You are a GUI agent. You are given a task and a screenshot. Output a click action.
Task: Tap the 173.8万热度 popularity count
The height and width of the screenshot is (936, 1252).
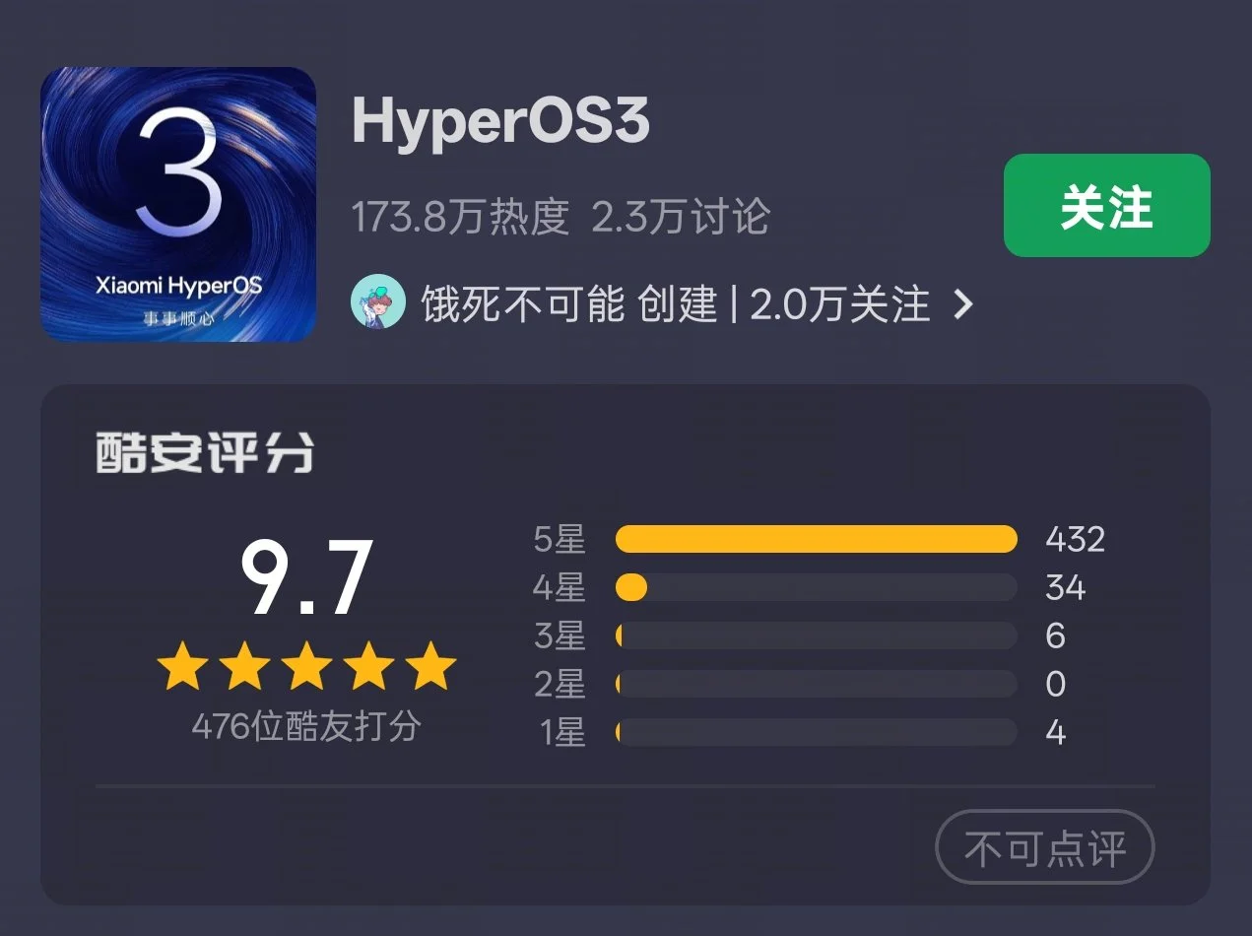click(461, 218)
